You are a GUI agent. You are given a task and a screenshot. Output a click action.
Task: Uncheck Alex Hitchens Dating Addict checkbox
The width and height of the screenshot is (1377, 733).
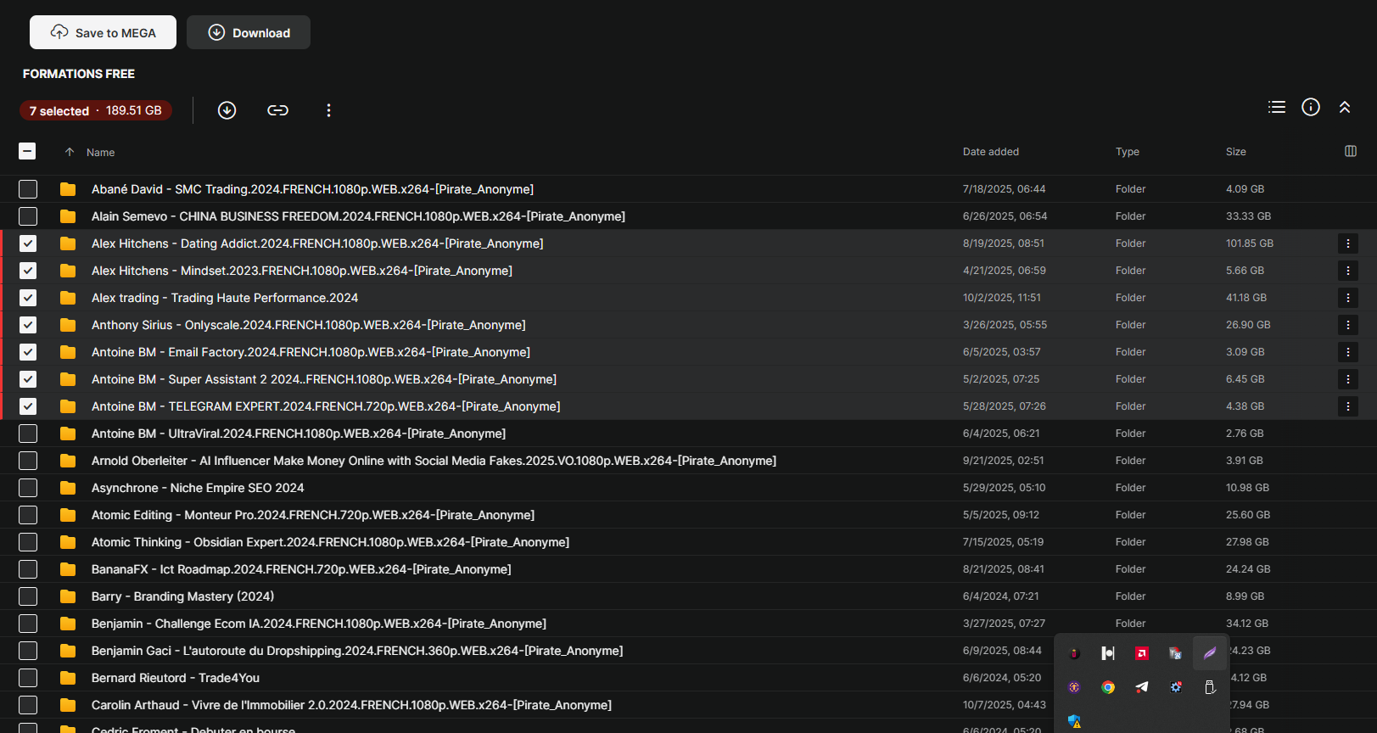tap(28, 243)
